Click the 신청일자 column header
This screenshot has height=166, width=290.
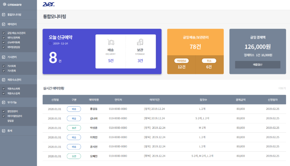[x=273, y=100]
